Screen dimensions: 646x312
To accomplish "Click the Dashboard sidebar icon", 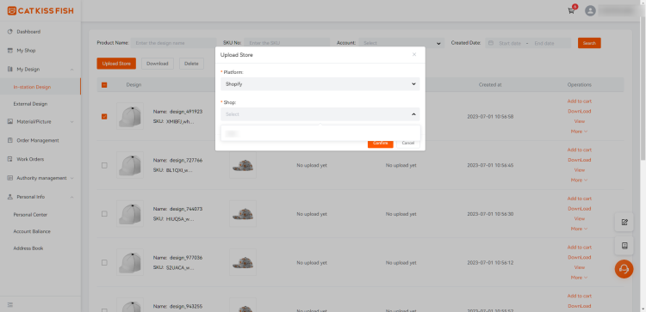I will coord(9,32).
